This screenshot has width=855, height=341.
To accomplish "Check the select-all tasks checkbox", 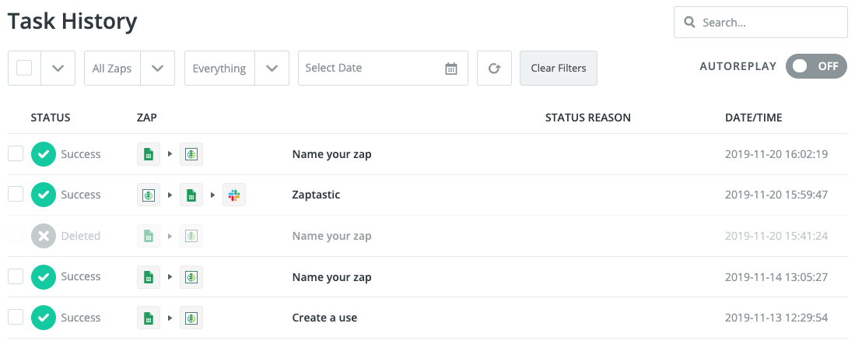I will click(x=24, y=69).
